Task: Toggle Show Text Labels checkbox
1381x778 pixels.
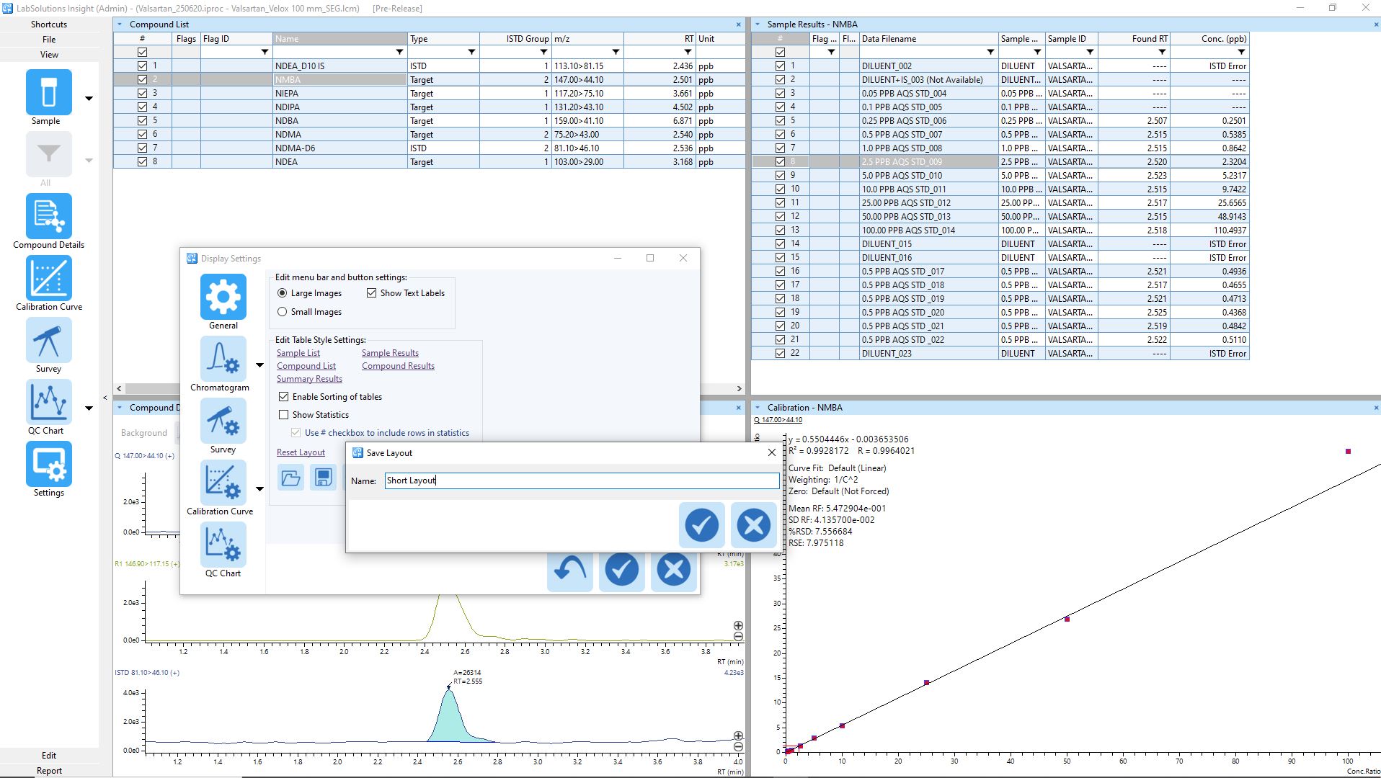Action: click(372, 293)
